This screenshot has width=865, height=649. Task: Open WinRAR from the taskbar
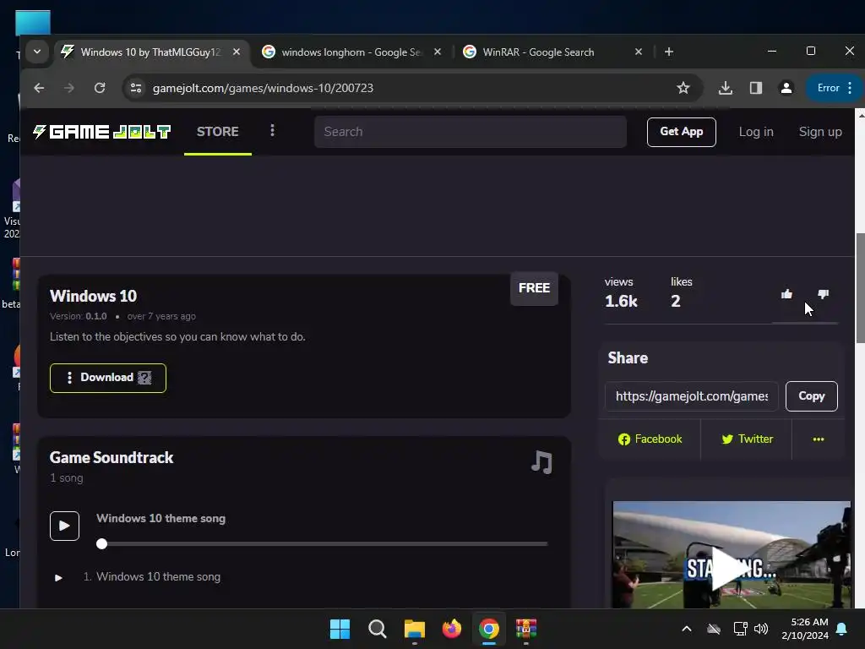tap(526, 629)
